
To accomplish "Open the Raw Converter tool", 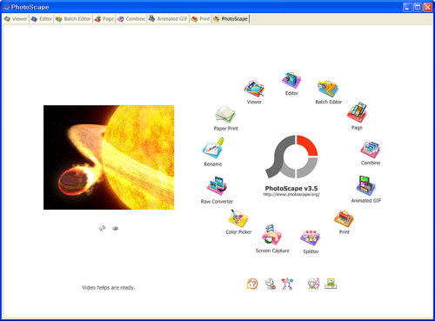I will [x=217, y=186].
